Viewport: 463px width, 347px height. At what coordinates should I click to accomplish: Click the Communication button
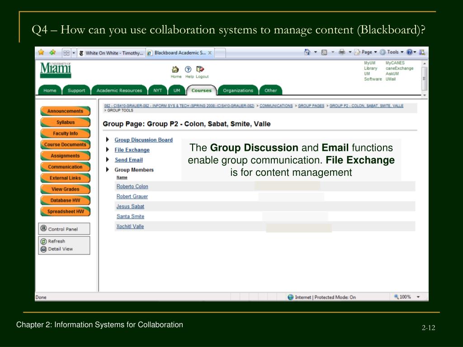pos(65,167)
